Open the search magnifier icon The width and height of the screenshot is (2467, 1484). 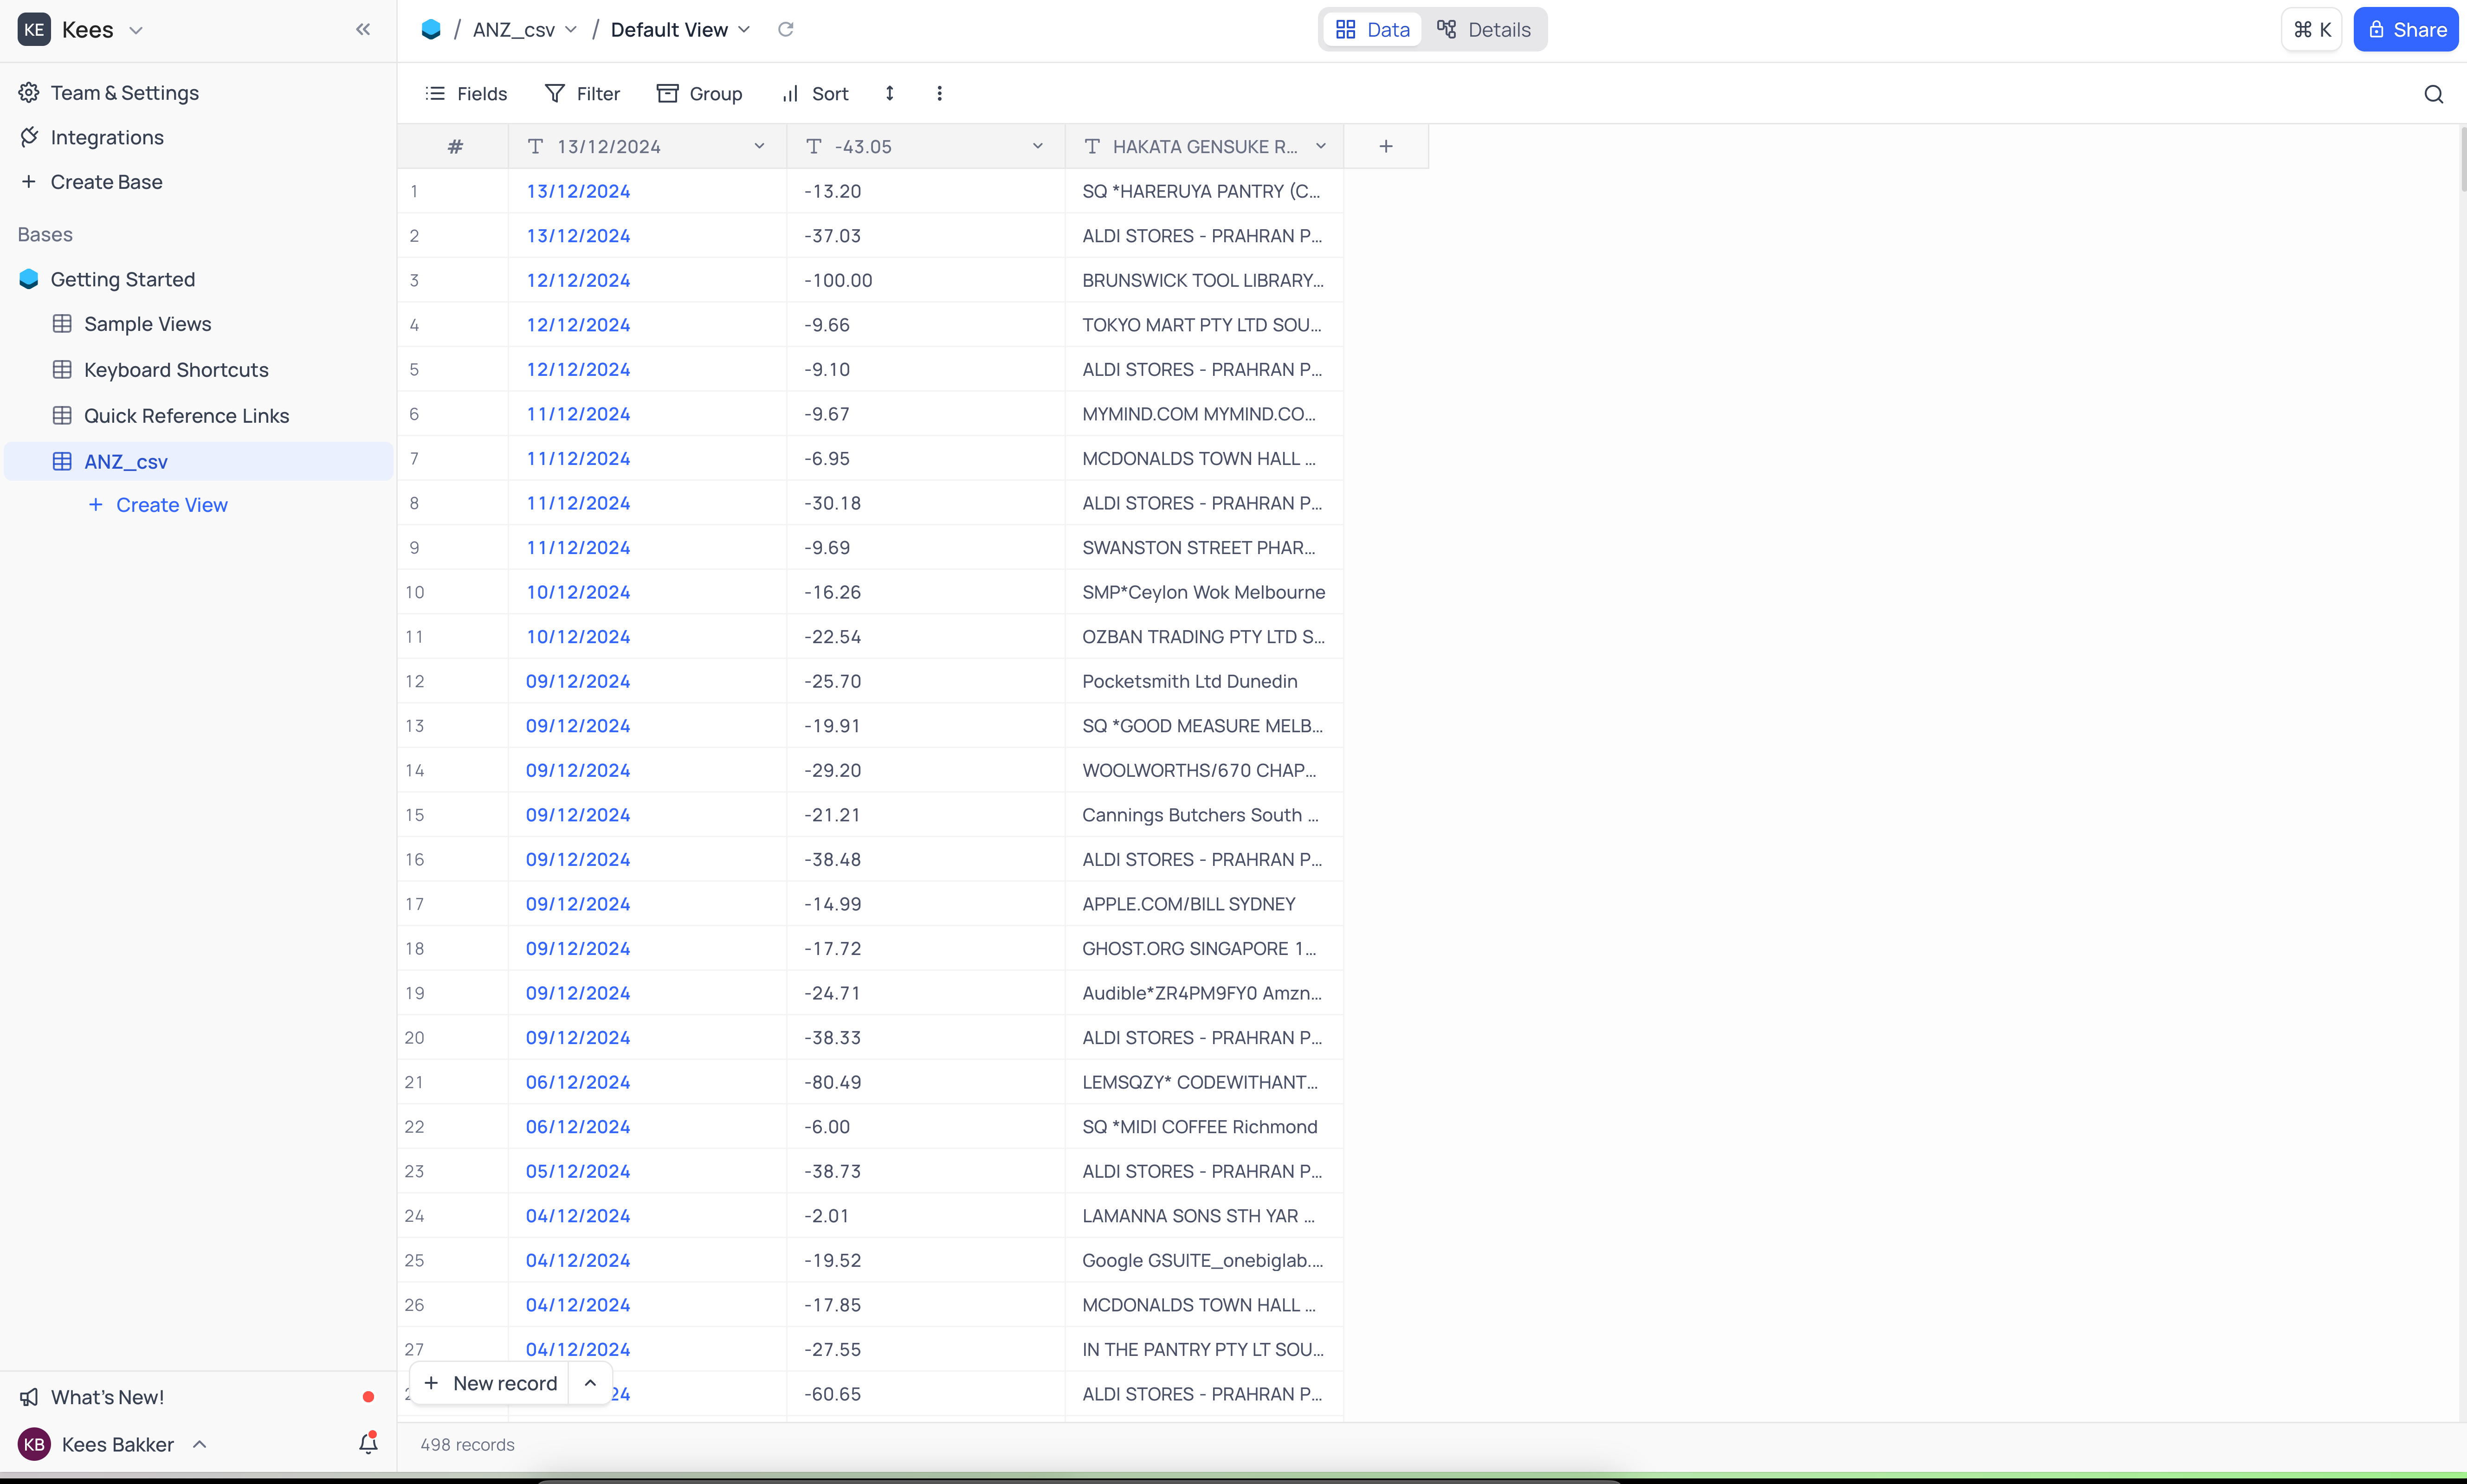(x=2434, y=94)
